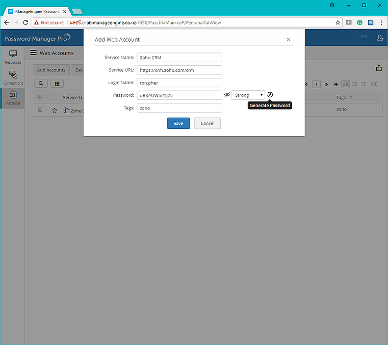Screen dimensions: 388x345
Task: Focus the Login Name field
Action: [179, 83]
